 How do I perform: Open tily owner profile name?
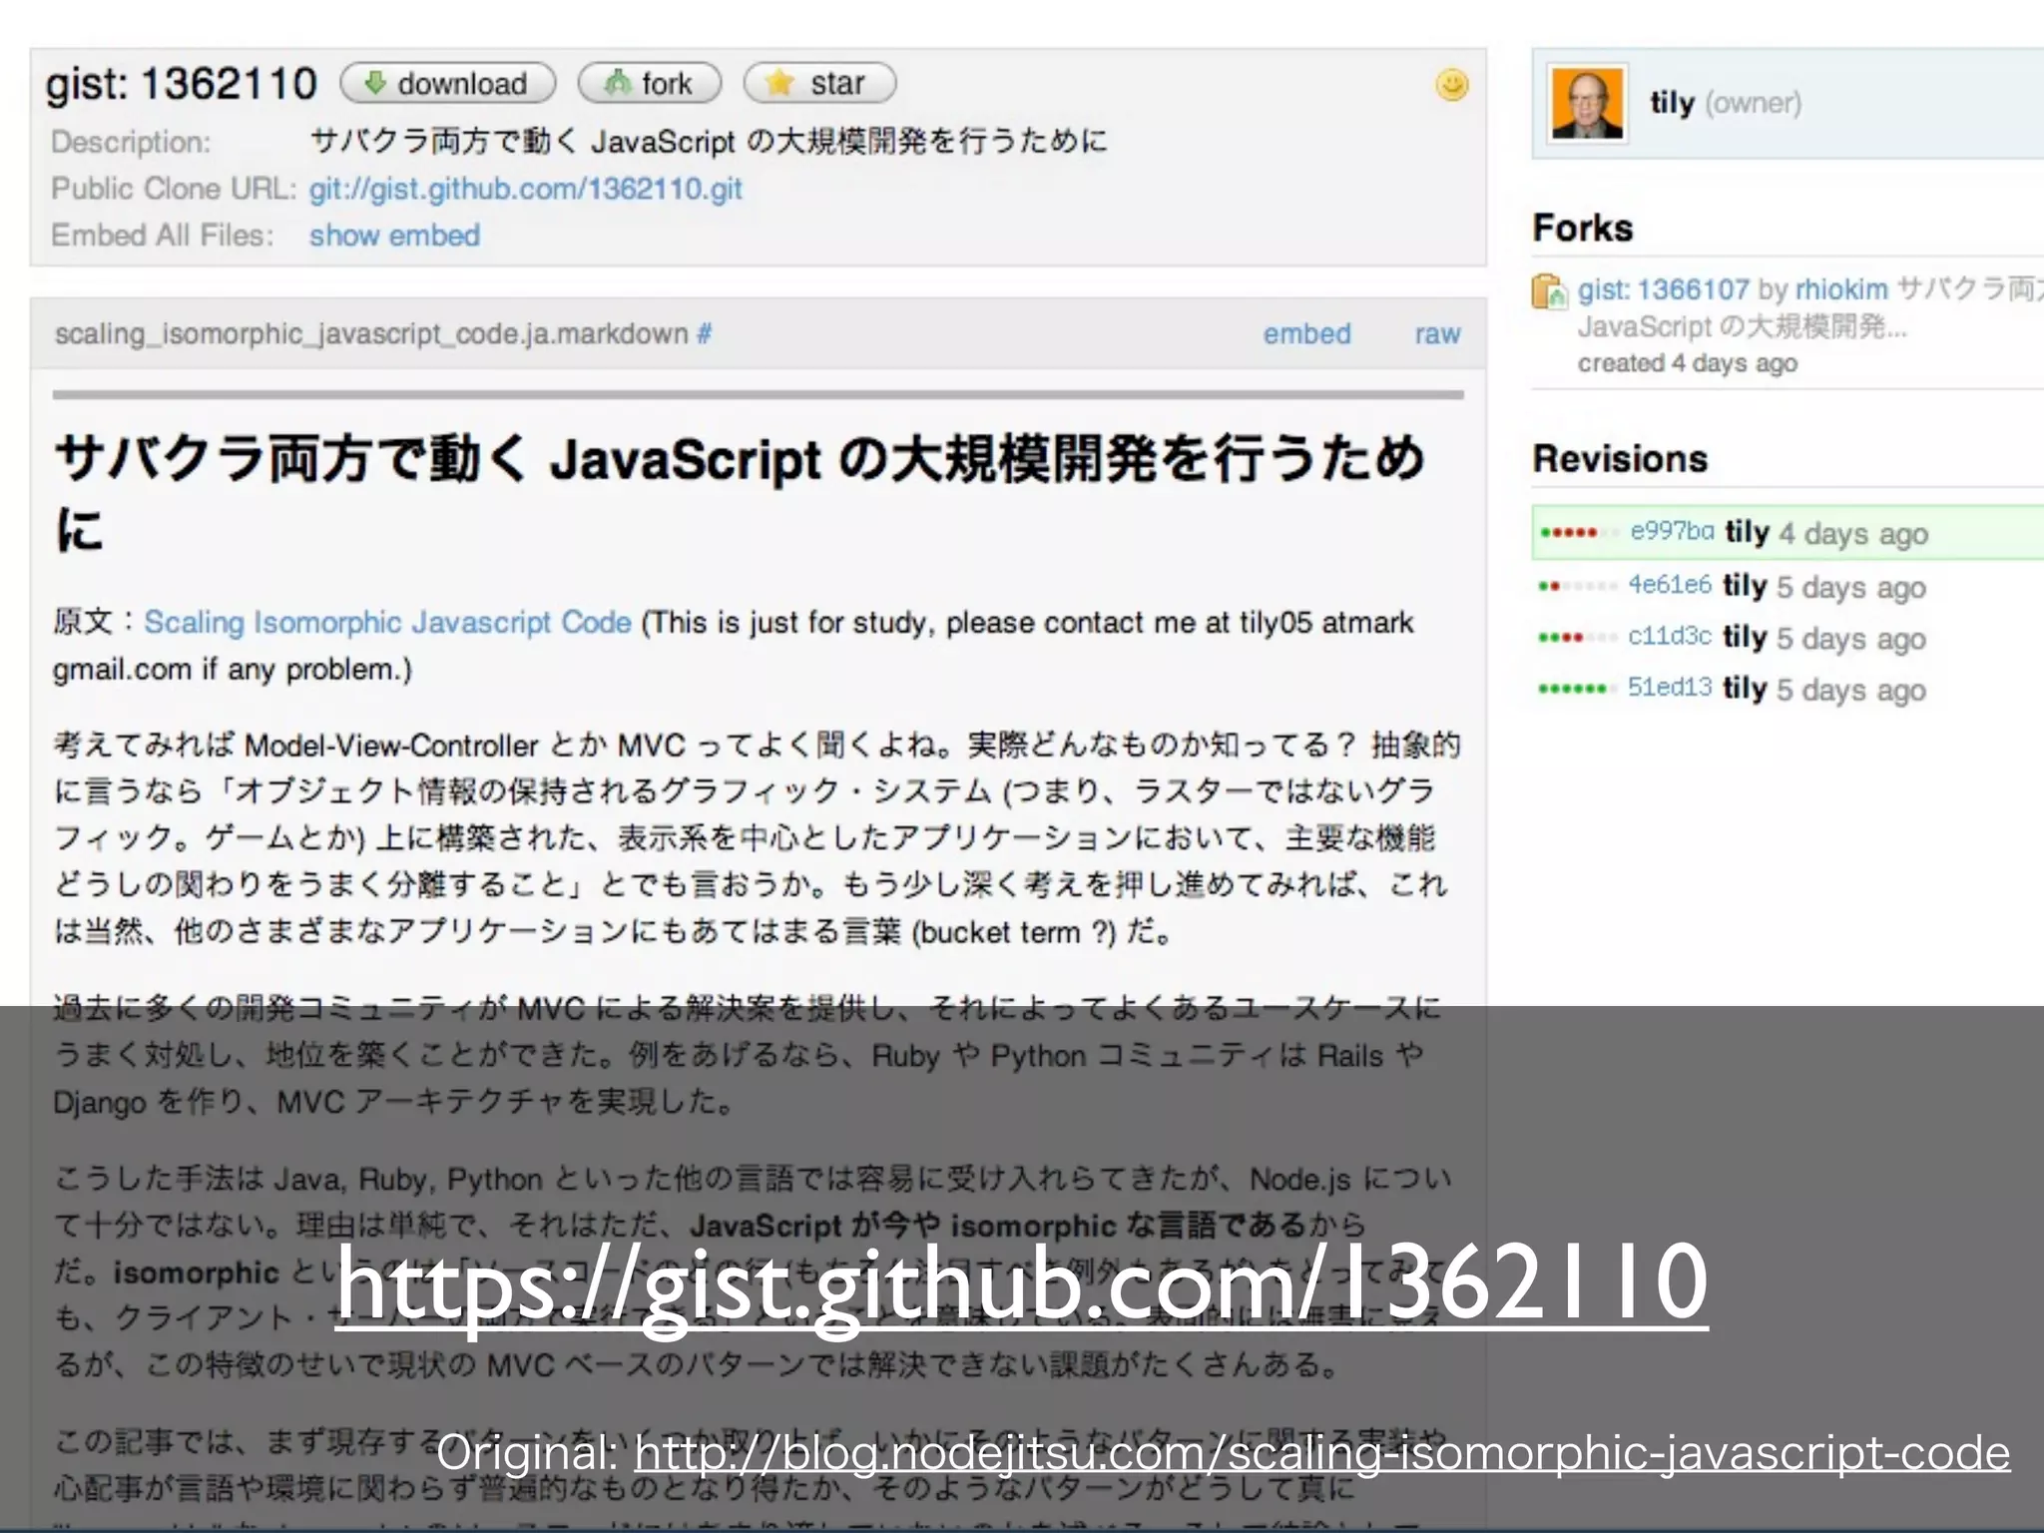coord(1673,102)
